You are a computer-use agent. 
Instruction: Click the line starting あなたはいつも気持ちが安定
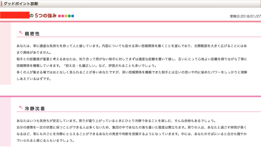coord(116,121)
